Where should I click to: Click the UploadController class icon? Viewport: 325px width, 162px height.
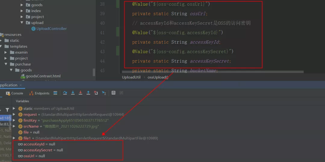(33, 29)
